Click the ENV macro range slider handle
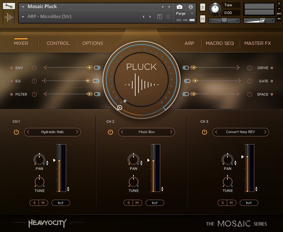This screenshot has width=283, height=232. click(89, 68)
